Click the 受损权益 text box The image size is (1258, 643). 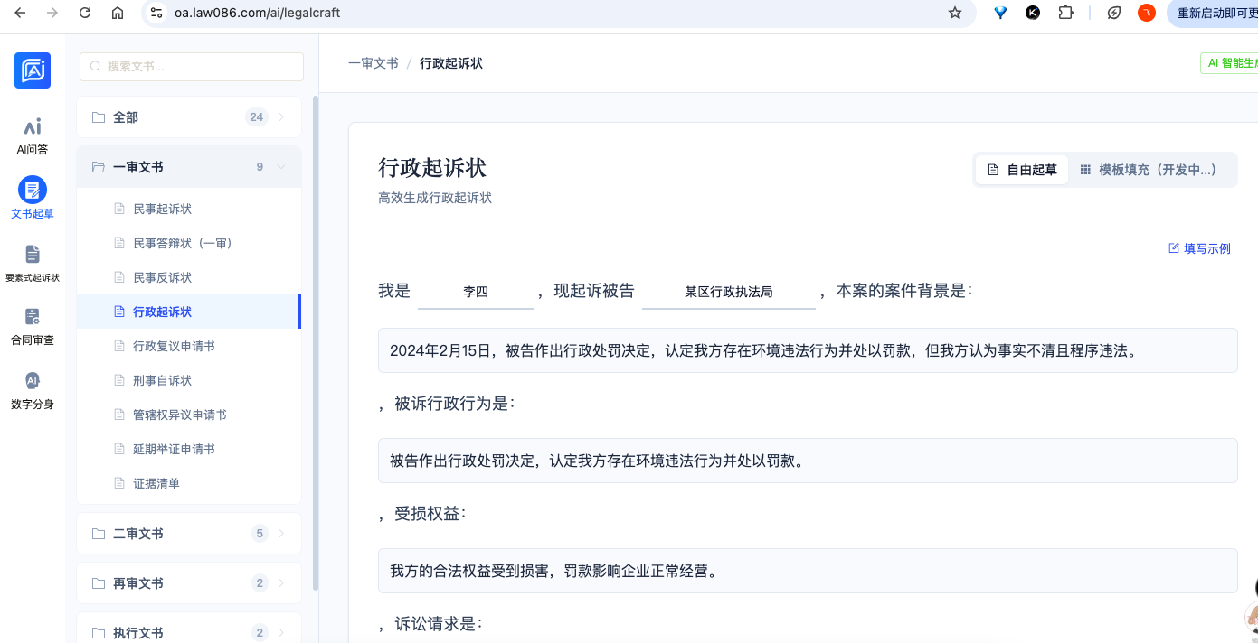point(808,571)
